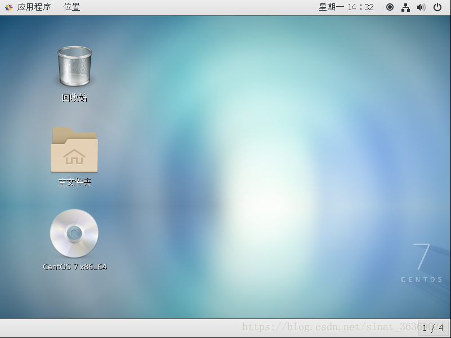This screenshot has height=338, width=451.
Task: Click the 主文件夹 label text
Action: (x=75, y=182)
